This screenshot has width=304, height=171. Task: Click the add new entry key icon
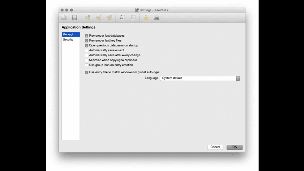88,18
